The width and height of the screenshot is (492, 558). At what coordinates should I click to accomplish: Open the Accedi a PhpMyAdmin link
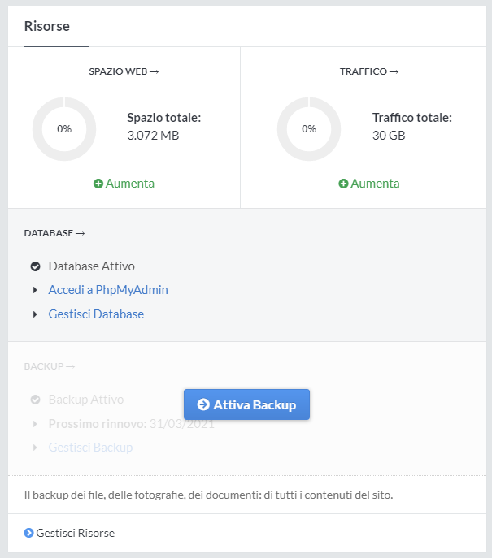point(108,290)
